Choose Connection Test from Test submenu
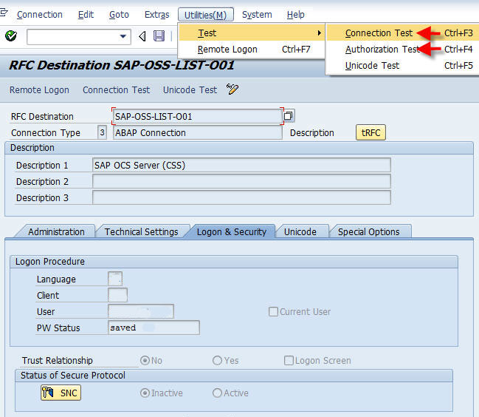 point(403,33)
